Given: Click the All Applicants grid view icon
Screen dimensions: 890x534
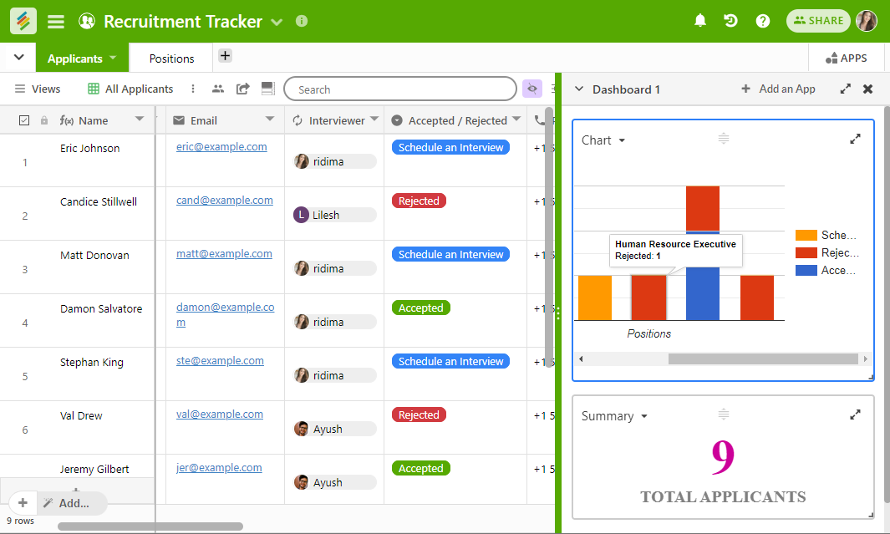Looking at the screenshot, I should [x=94, y=89].
